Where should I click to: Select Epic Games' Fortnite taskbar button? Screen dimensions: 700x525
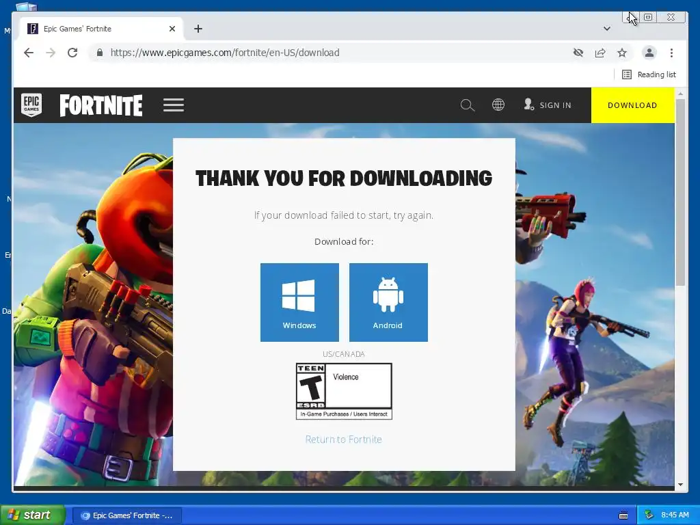[126, 515]
